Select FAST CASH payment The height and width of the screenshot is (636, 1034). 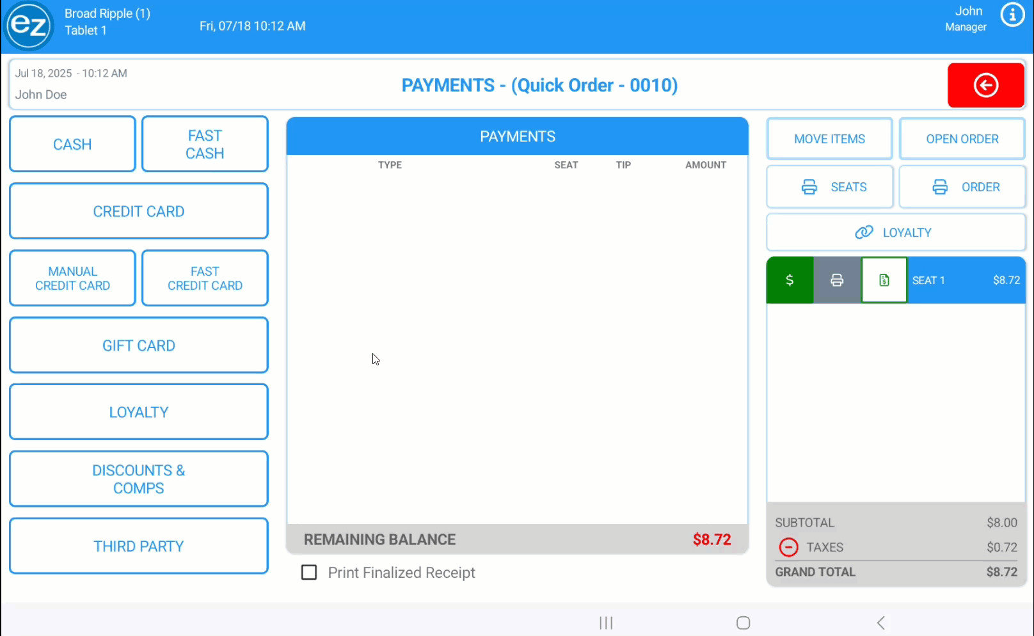point(205,144)
